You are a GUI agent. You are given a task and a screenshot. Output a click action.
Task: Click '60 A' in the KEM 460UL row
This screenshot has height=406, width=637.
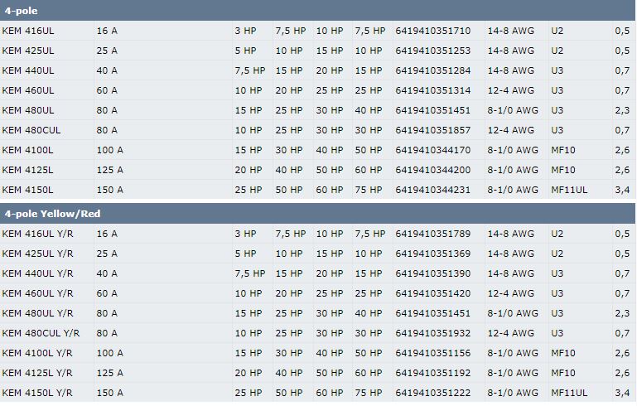107,90
